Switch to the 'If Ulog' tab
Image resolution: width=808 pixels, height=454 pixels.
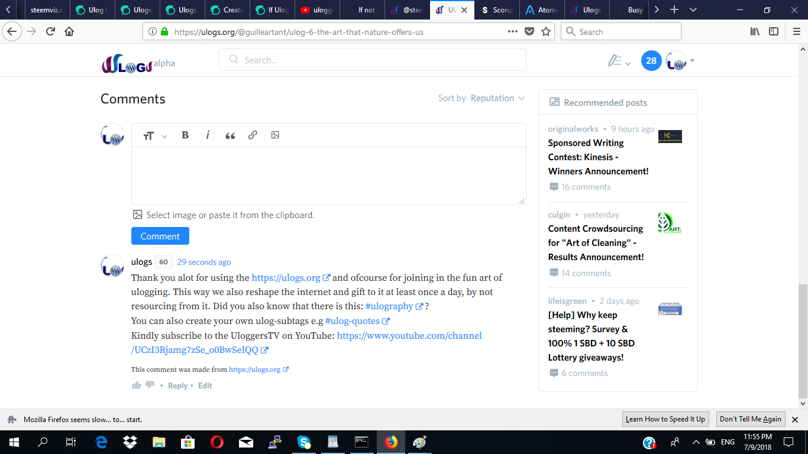tap(272, 10)
